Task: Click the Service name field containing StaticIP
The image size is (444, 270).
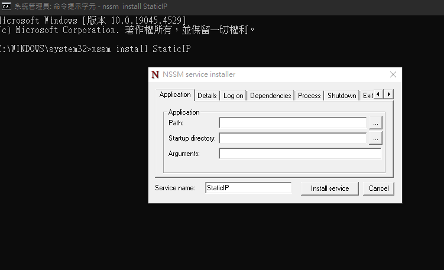Action: [x=248, y=188]
